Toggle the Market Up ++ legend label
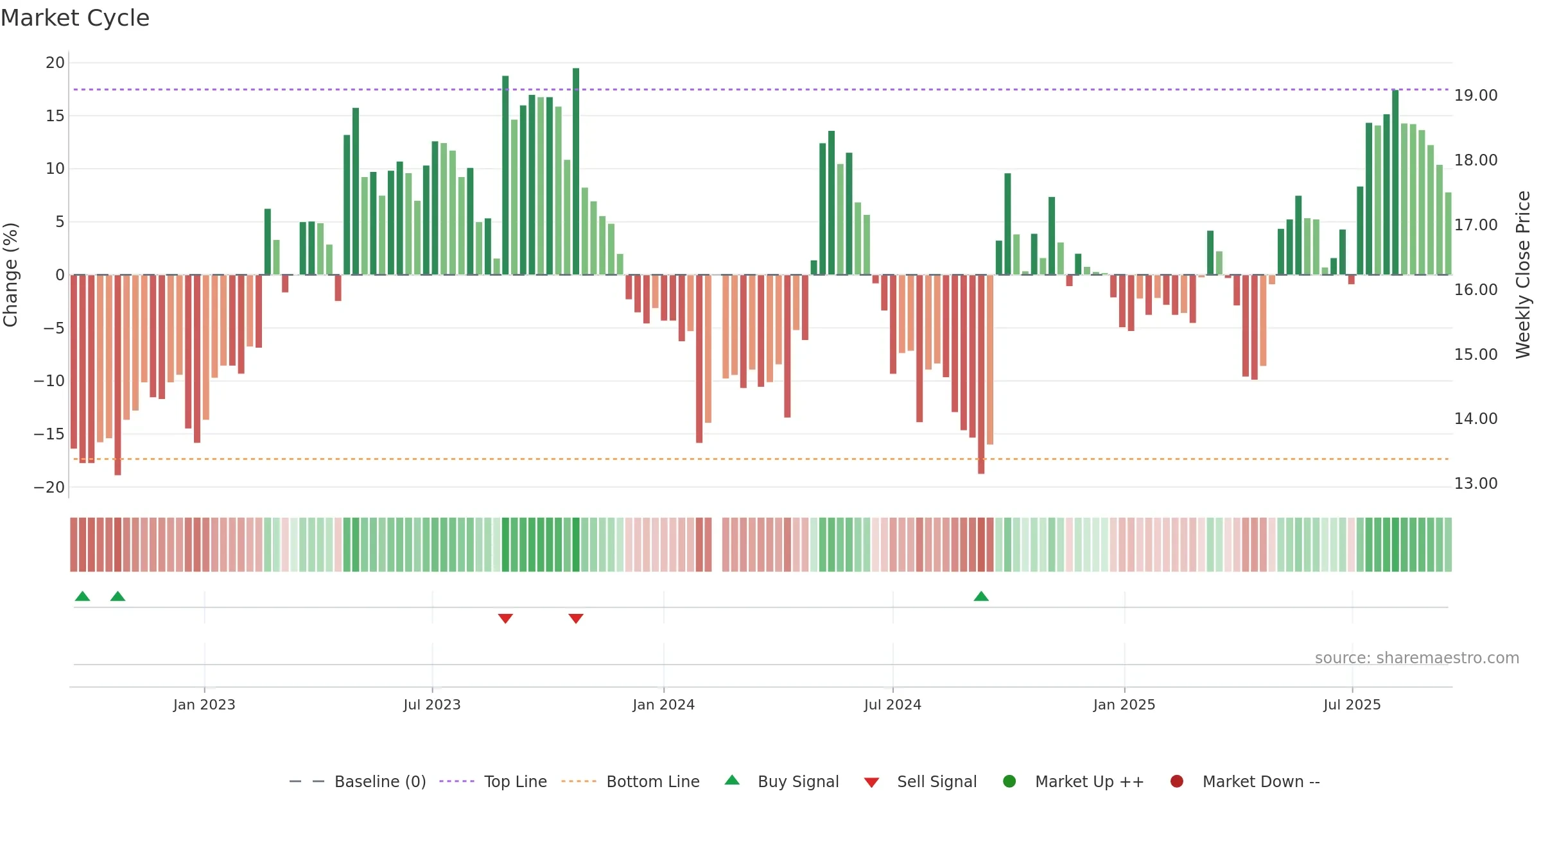The height and width of the screenshot is (866, 1541). tap(1090, 782)
